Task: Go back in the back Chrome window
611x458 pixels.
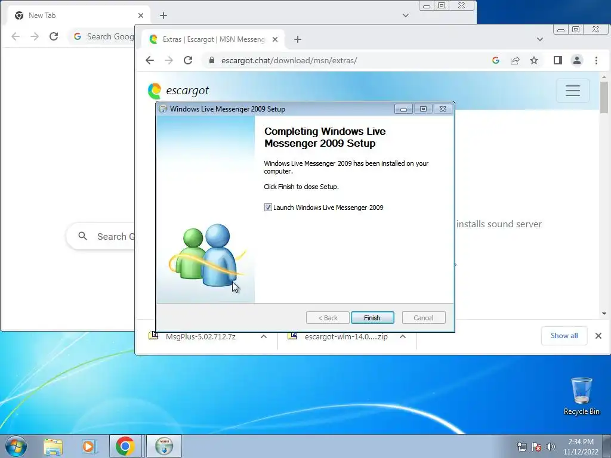Action: point(16,36)
